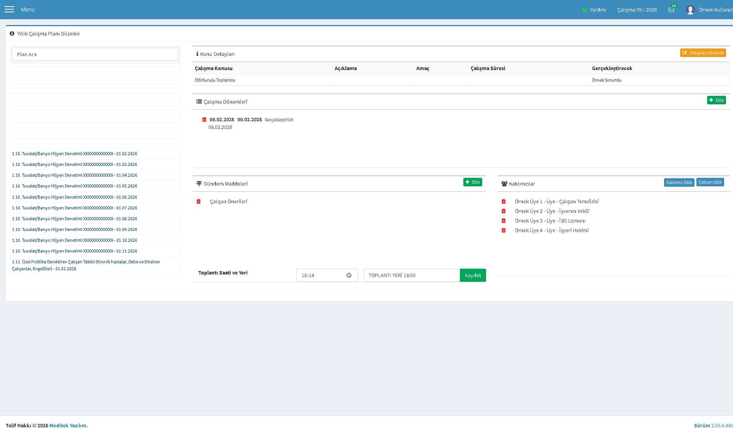
Task: Add a new Gündem Maddeleri item
Action: tap(473, 182)
